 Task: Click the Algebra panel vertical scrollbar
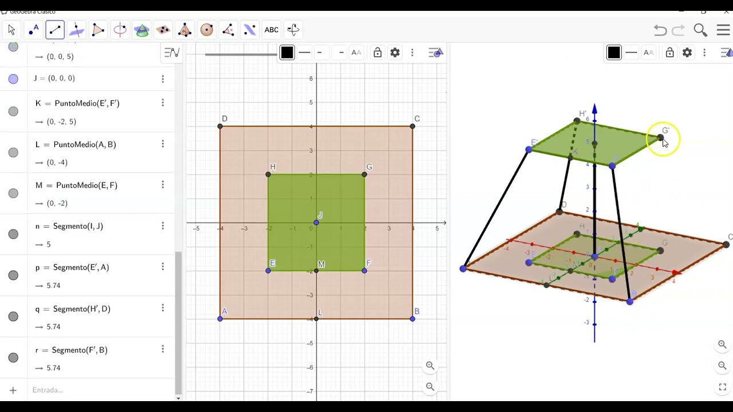(x=178, y=323)
